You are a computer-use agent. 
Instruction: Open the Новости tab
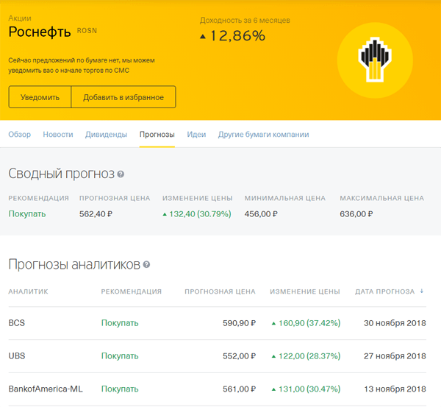click(58, 135)
